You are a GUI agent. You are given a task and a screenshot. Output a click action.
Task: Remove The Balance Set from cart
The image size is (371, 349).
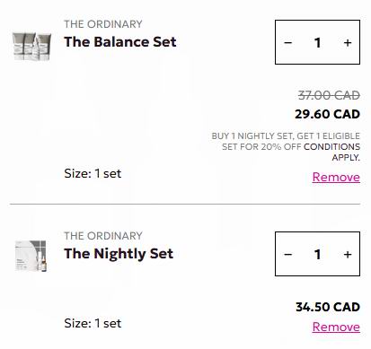336,178
